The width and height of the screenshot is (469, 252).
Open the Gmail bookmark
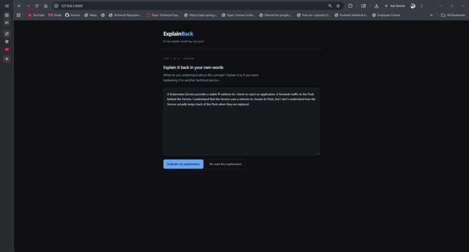[55, 15]
